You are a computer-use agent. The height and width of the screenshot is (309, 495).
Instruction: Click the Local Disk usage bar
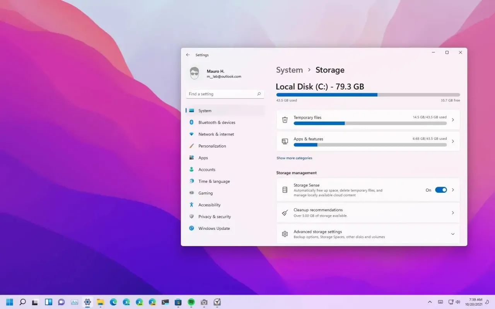(x=368, y=95)
